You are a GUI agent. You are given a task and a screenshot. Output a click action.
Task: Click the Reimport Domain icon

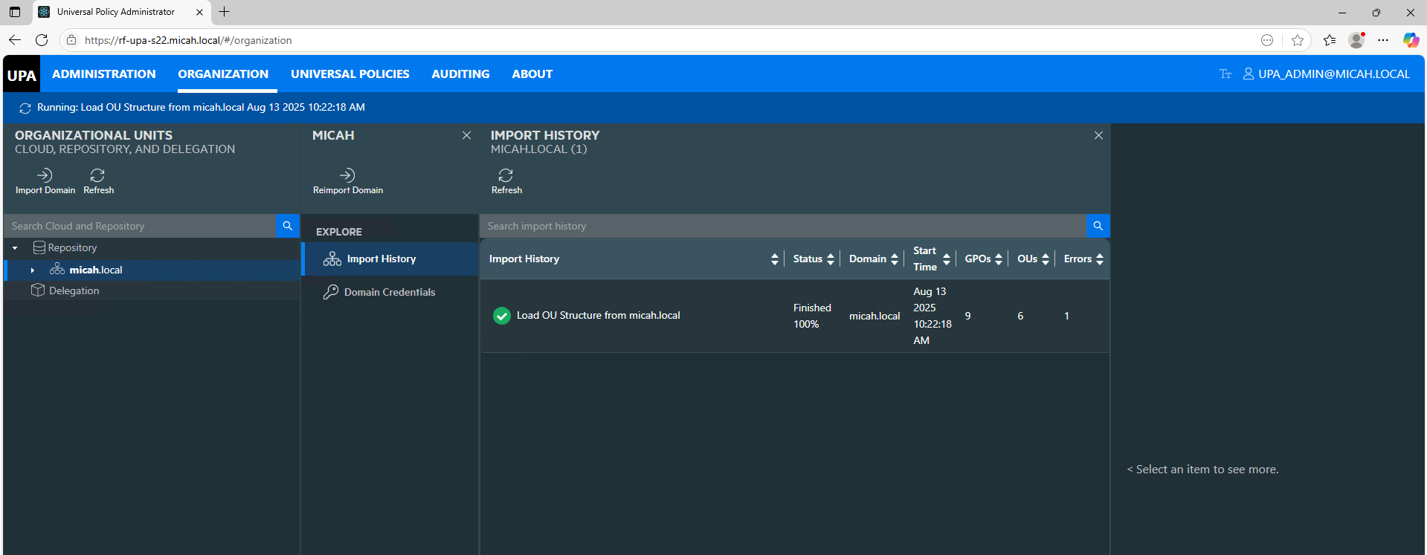click(x=347, y=176)
